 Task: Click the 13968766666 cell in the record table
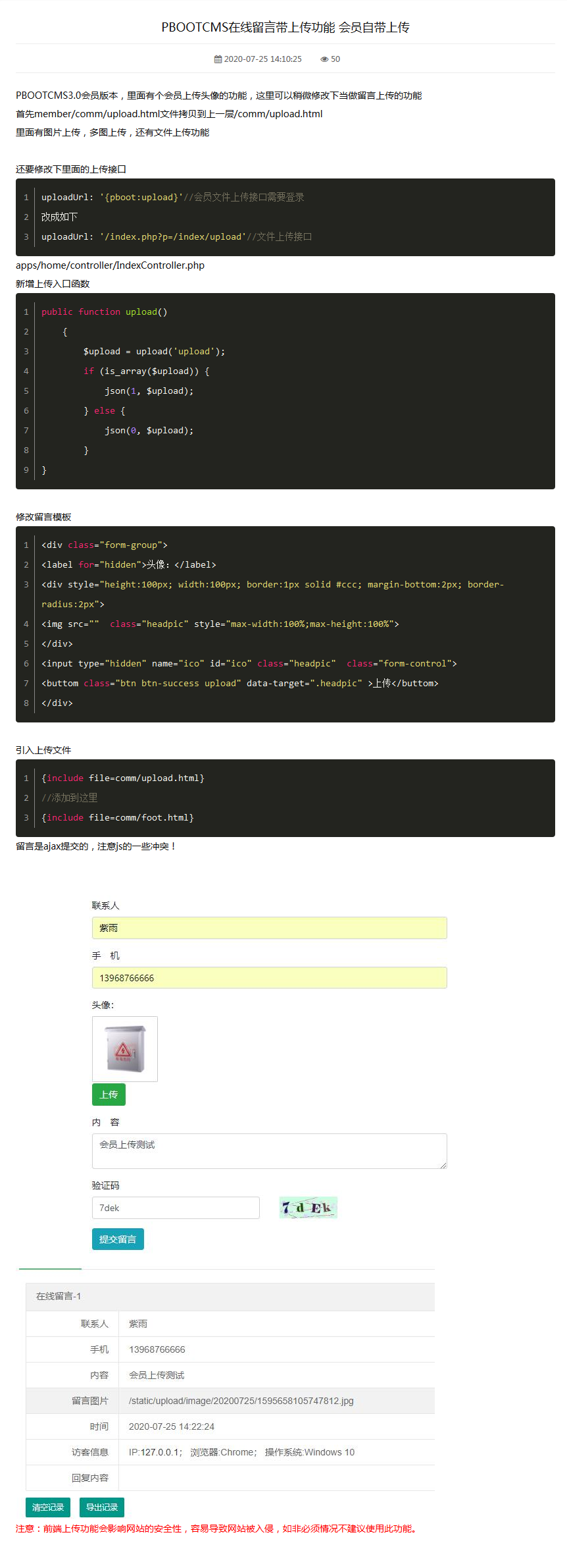277,1349
